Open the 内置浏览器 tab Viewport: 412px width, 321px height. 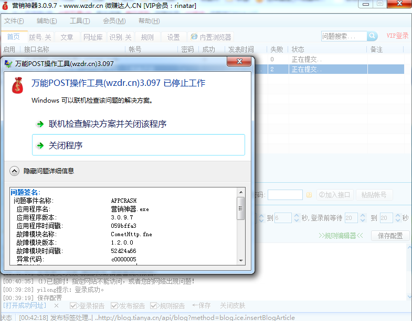211,37
